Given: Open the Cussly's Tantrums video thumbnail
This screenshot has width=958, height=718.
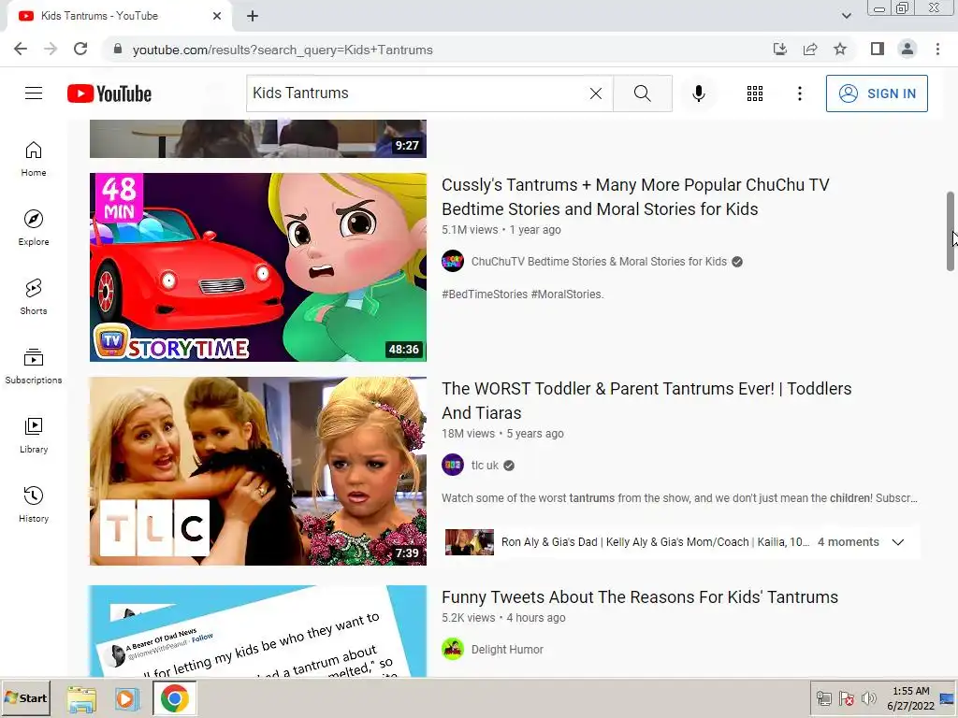Looking at the screenshot, I should click(x=258, y=266).
